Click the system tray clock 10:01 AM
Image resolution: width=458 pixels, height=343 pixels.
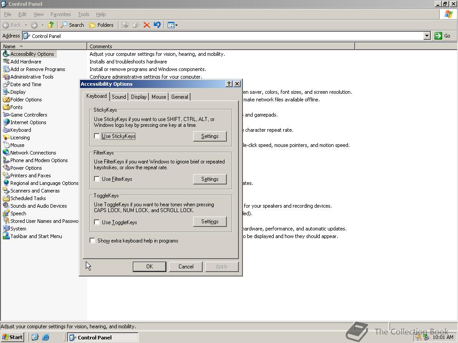[443, 338]
